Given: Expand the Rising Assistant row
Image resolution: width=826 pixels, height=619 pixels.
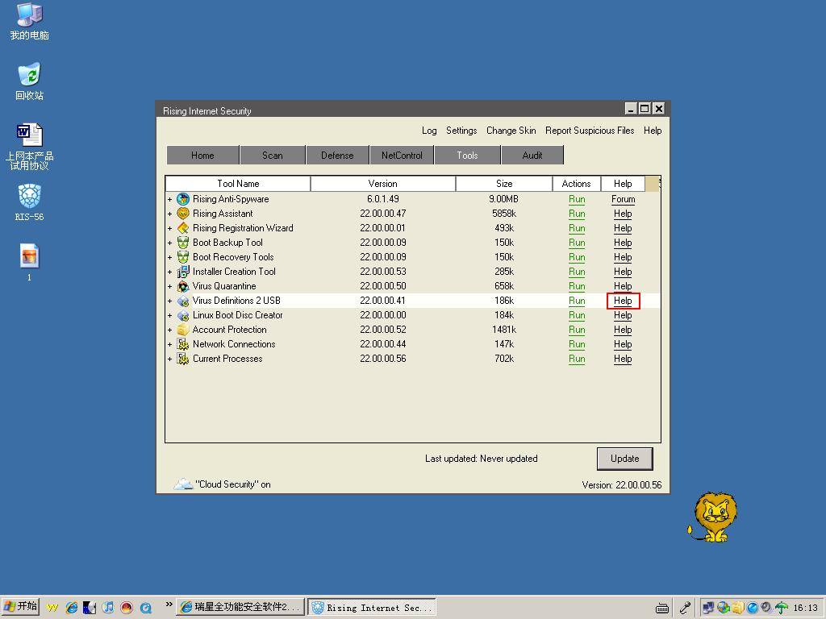Looking at the screenshot, I should pyautogui.click(x=169, y=214).
